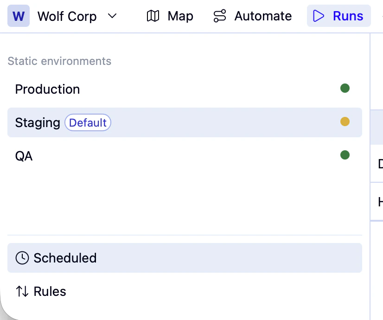Click the Automate workflow nodes icon
Image resolution: width=383 pixels, height=320 pixels.
(220, 16)
